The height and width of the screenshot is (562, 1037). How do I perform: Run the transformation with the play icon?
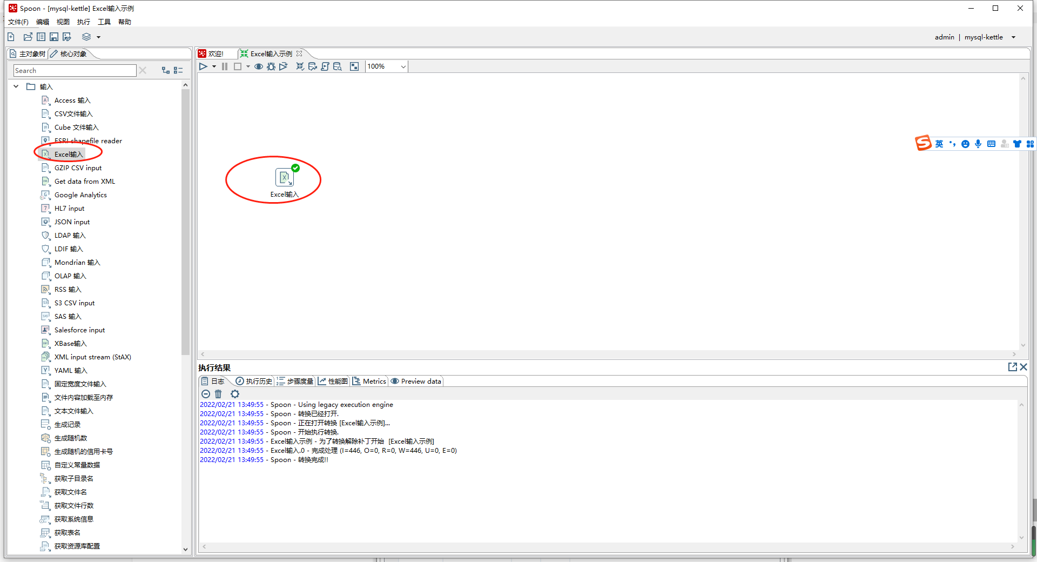tap(203, 66)
